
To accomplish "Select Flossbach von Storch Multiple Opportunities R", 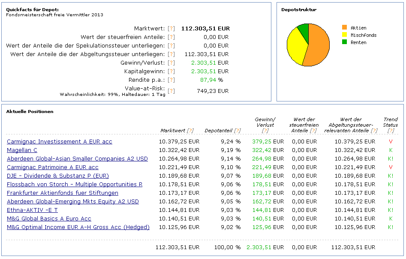I will (75, 185).
